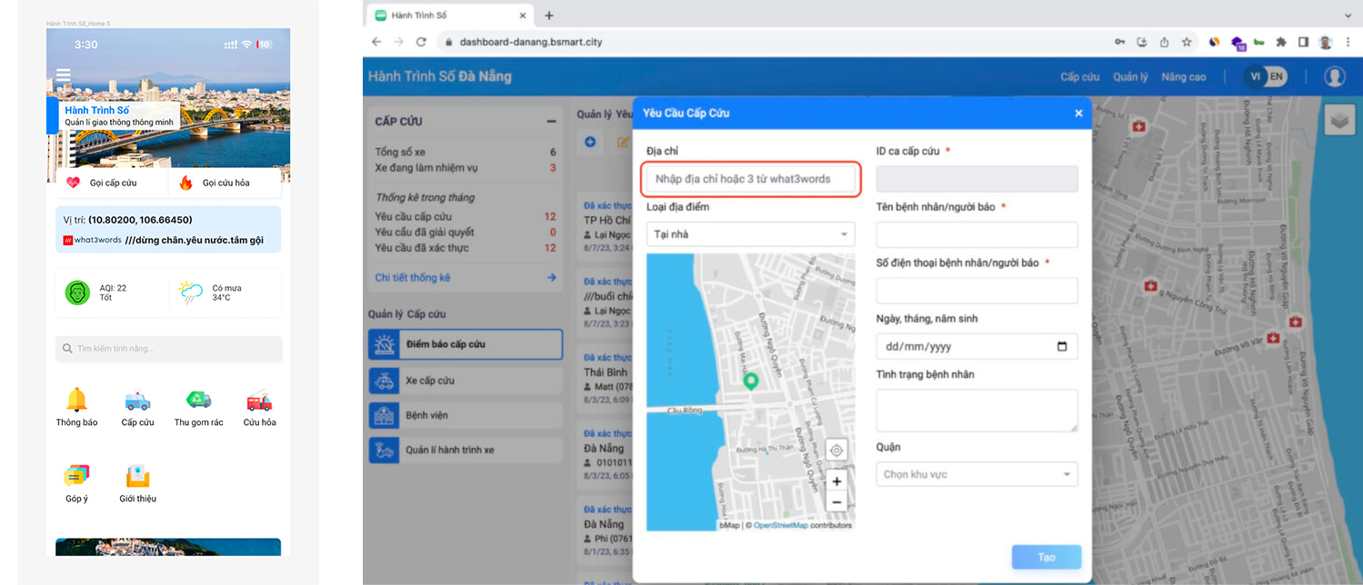Select Thu gom rác garbage truck icon
Viewport: 1363px width, 585px height.
coord(198,400)
